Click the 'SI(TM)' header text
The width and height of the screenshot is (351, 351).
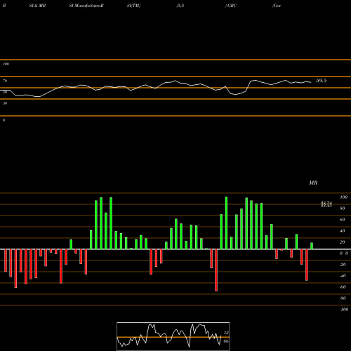133,6
